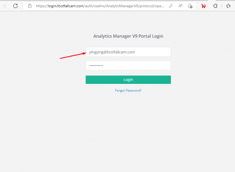Reload the page with the refresh icon
This screenshot has height=172, width=235.
[16, 6]
